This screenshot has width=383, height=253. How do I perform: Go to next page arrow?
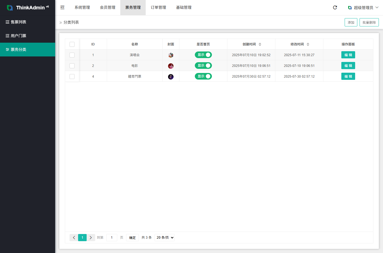(x=91, y=238)
